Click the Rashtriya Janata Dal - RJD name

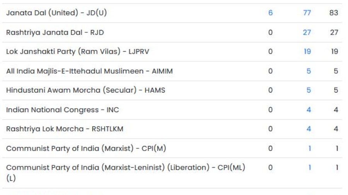coord(53,32)
